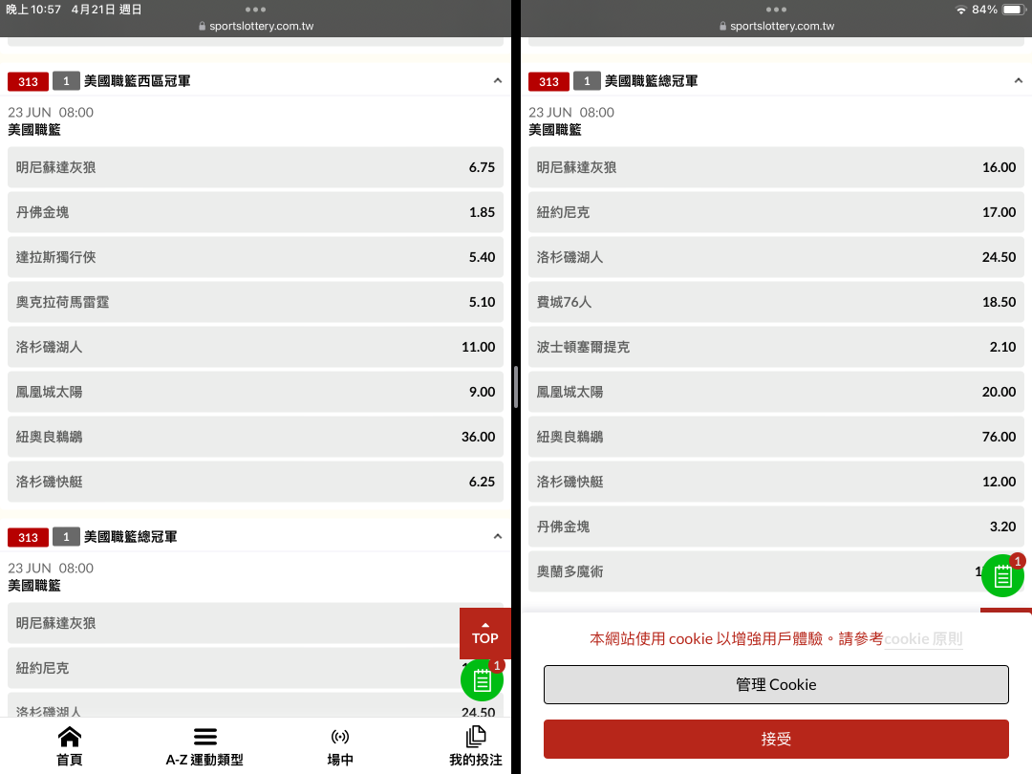Select 洛杉磯湖人 at 11.00 odds
Viewport: 1032px width, 774px height.
click(x=255, y=347)
